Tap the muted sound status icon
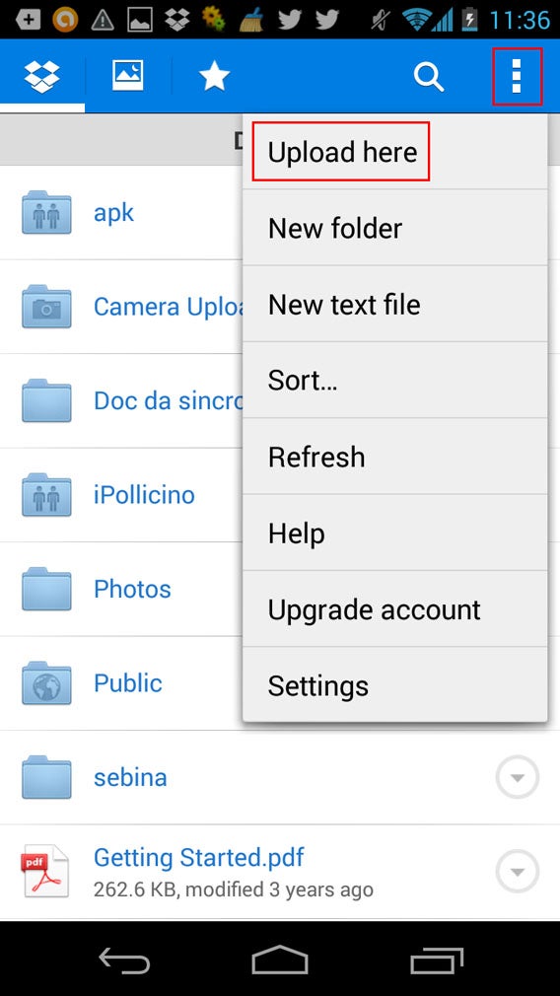 pyautogui.click(x=382, y=21)
